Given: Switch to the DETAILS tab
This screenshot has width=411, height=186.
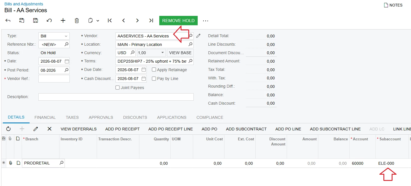Looking at the screenshot, I should pyautogui.click(x=16, y=117).
